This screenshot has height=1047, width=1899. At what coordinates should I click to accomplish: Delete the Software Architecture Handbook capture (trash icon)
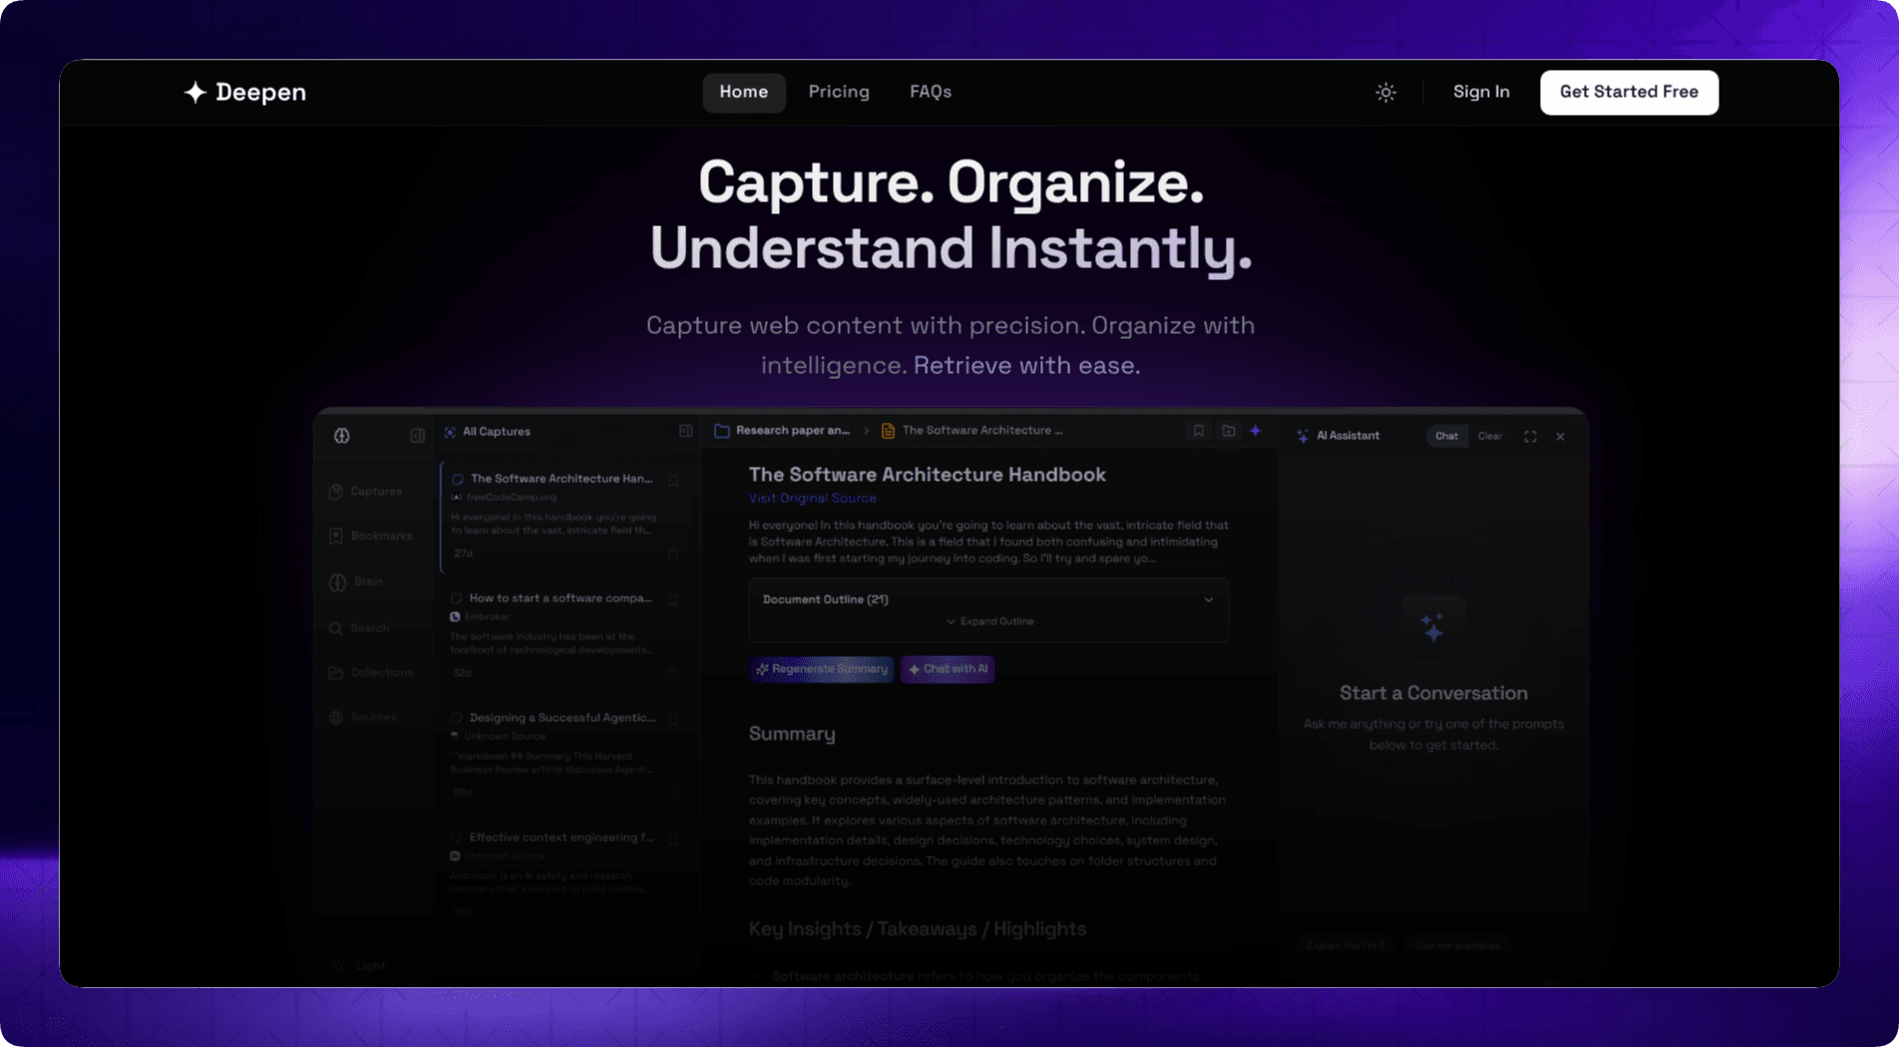[674, 553]
